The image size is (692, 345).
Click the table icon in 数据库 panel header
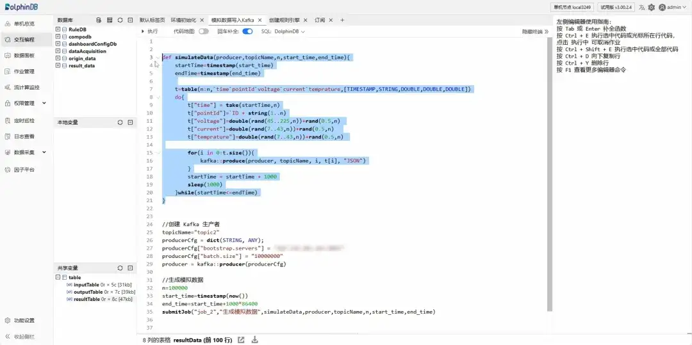coord(110,20)
